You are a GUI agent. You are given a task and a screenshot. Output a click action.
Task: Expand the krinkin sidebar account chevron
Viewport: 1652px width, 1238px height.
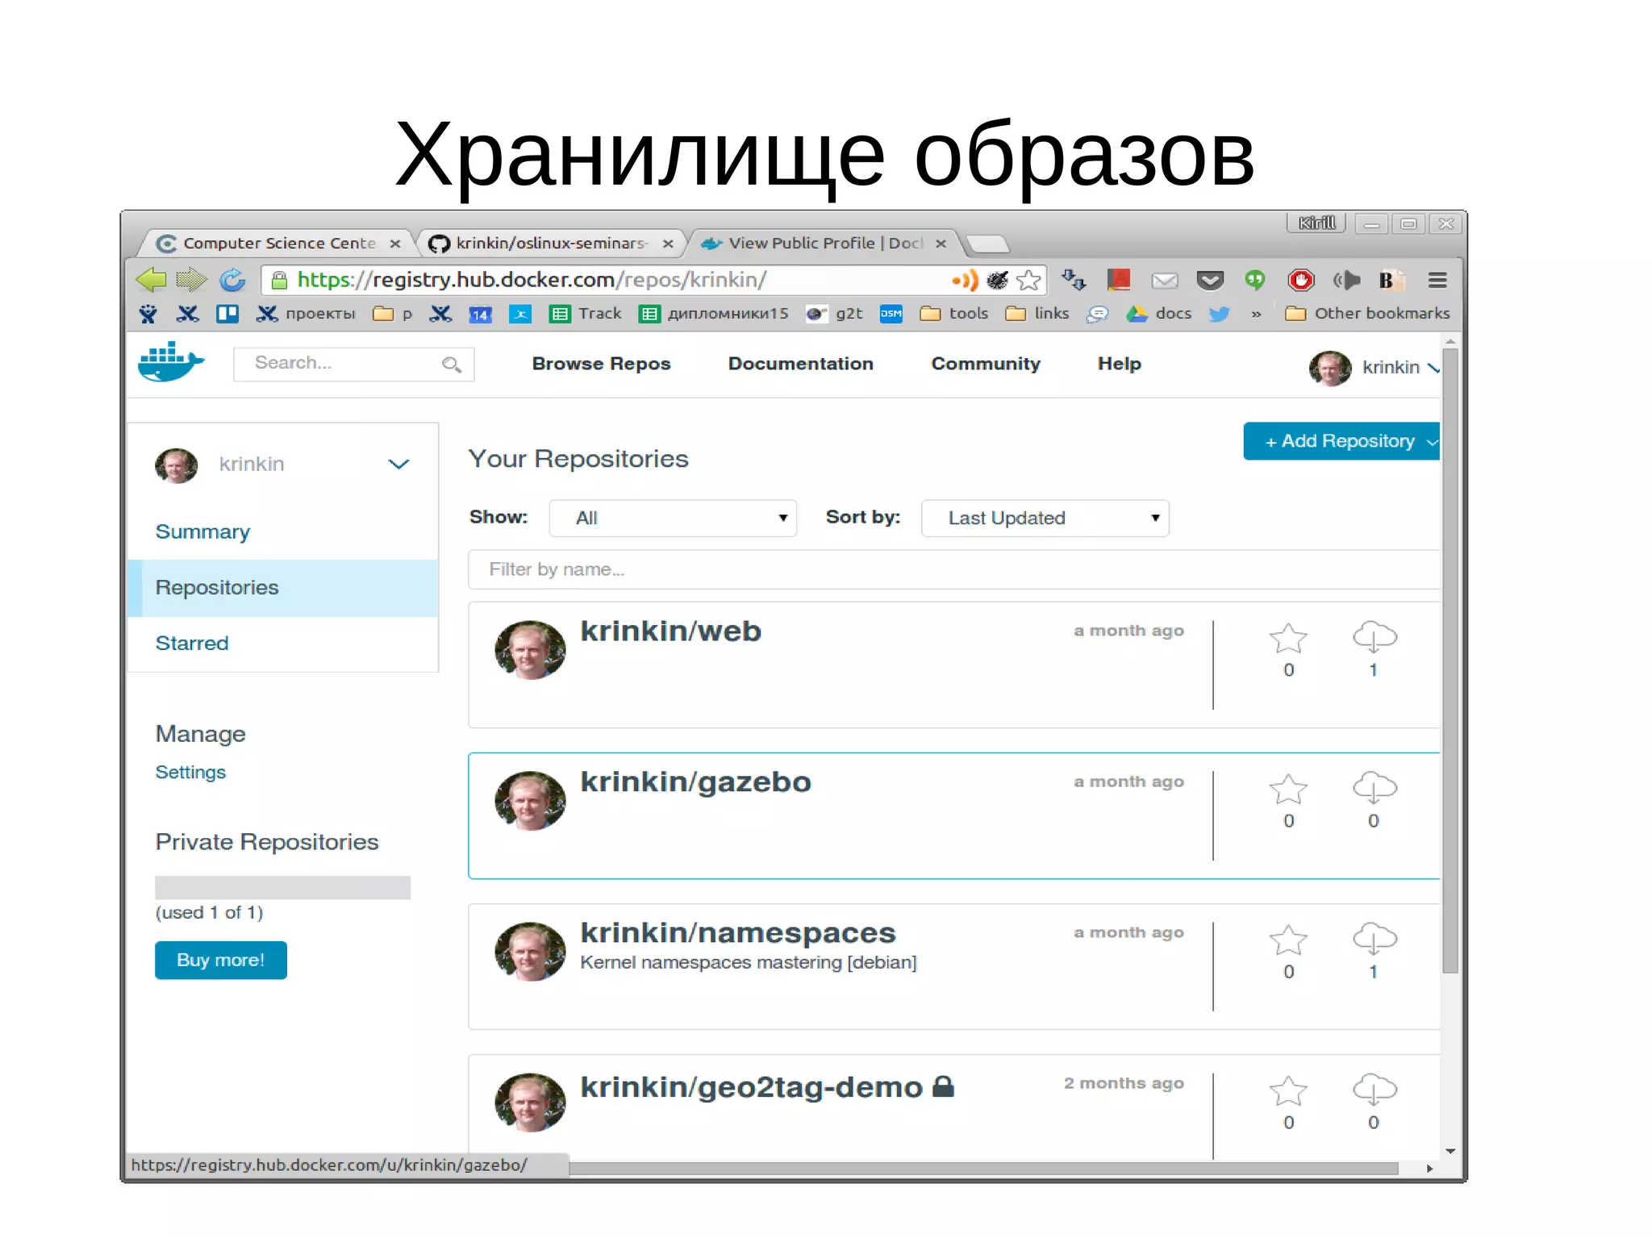[x=398, y=464]
